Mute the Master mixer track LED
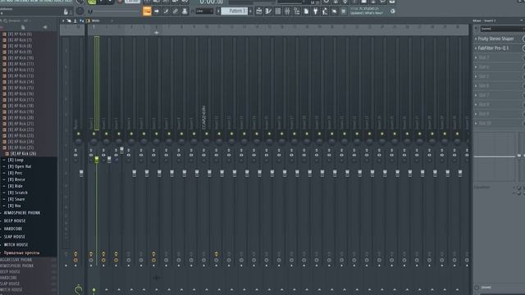 [79, 134]
